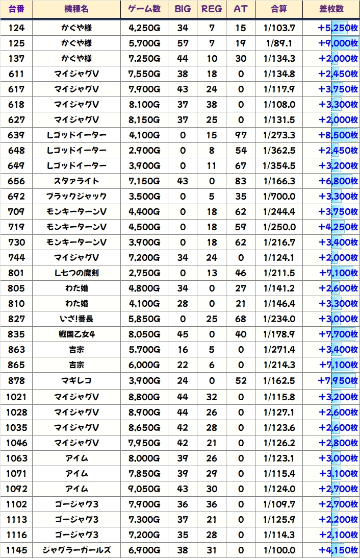
Task: Click the 1/114.3 combined rate cell
Action: [x=279, y=535]
